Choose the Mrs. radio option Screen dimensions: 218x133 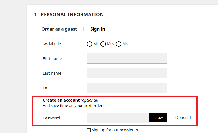(x=103, y=44)
